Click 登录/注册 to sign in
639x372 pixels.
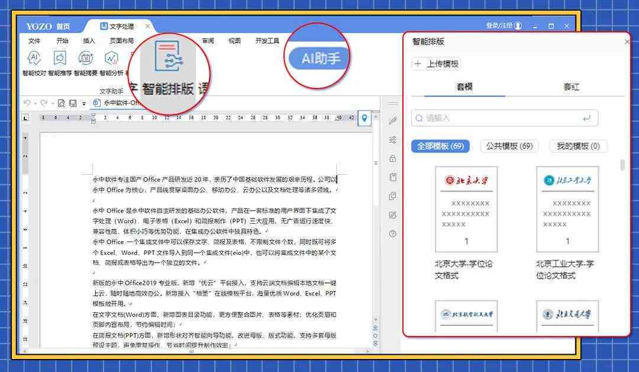pos(499,25)
